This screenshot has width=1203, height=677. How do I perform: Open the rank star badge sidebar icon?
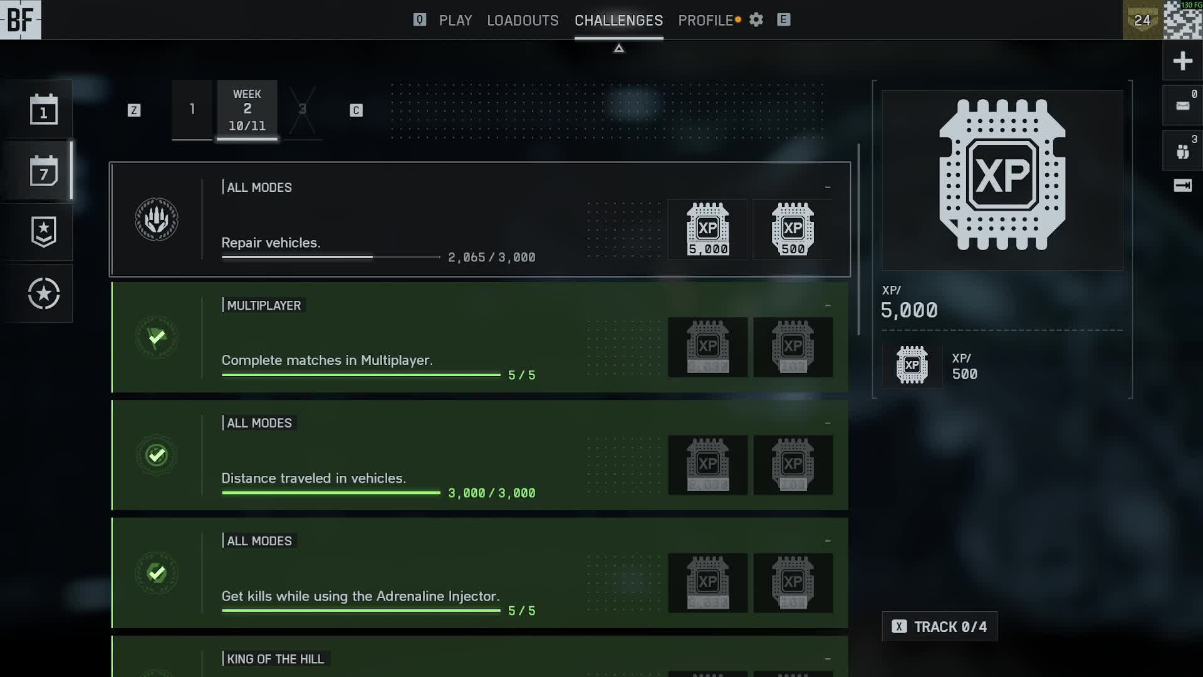tap(43, 231)
